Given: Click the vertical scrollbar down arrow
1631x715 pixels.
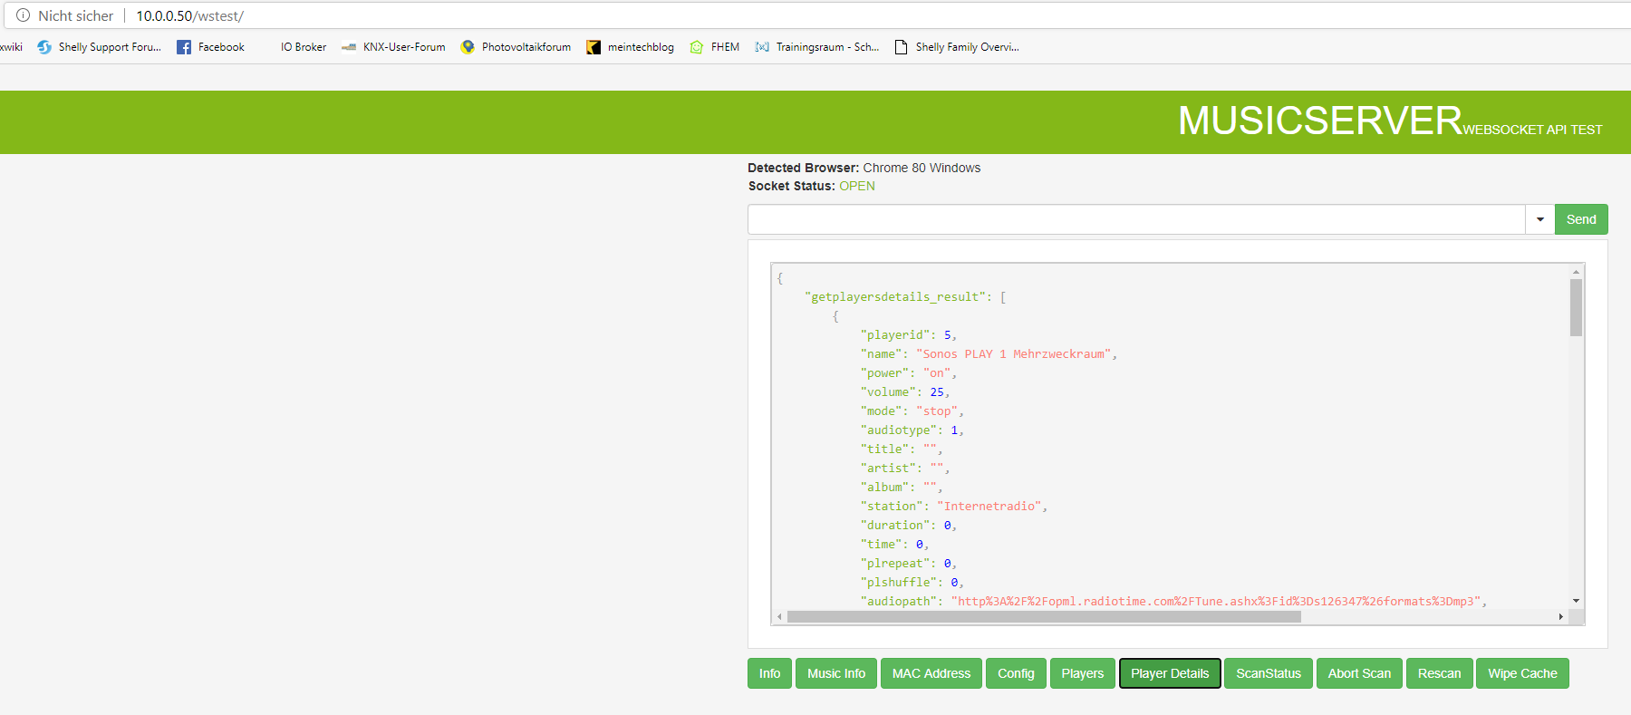Looking at the screenshot, I should pos(1576,601).
